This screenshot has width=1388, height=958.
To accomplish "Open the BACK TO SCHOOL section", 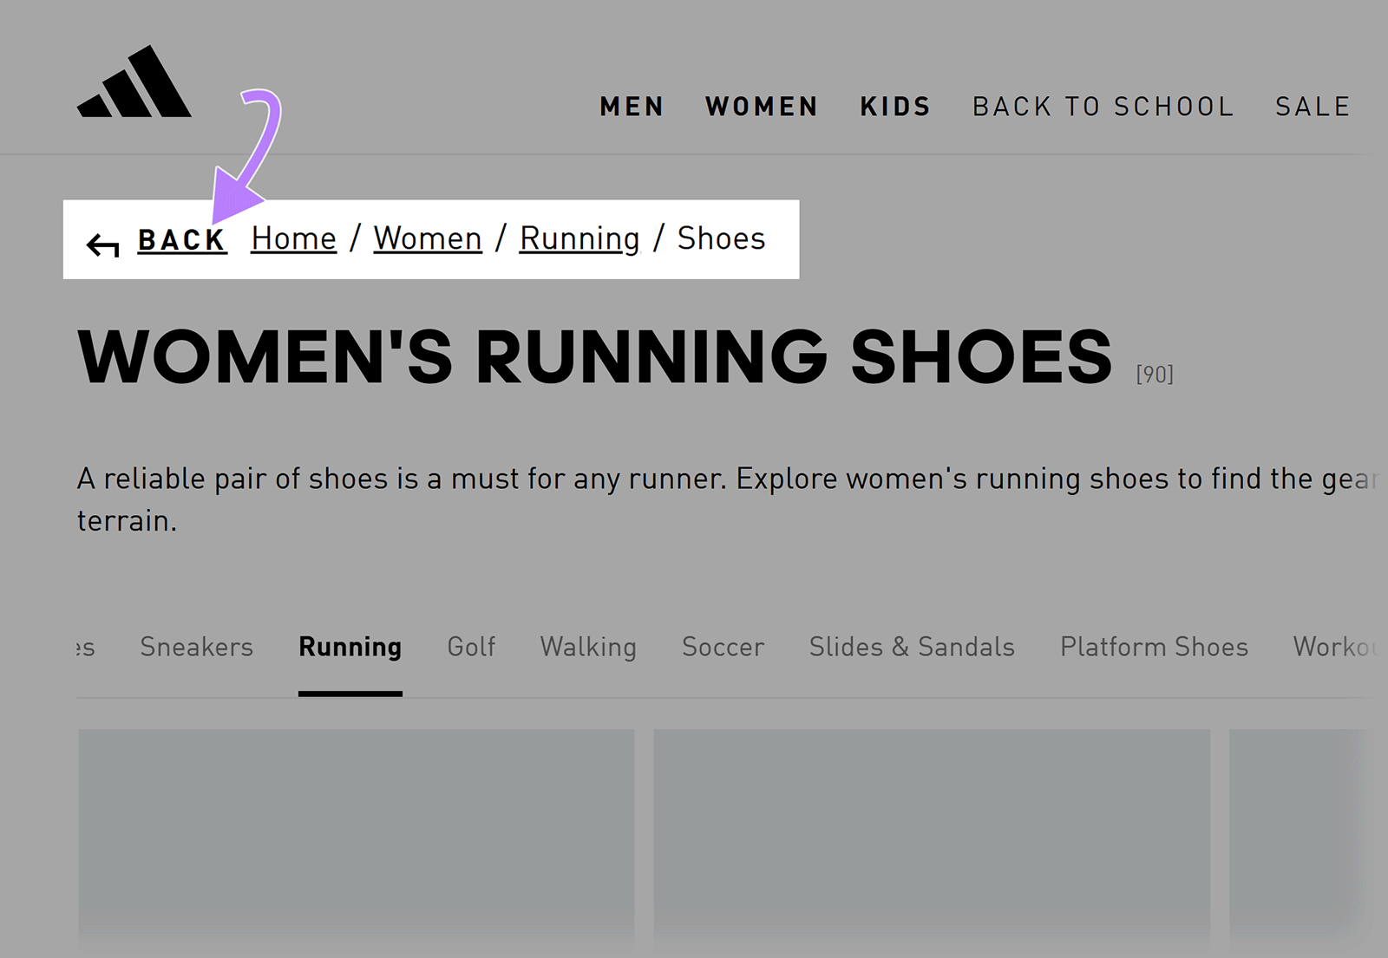I will pyautogui.click(x=1103, y=106).
